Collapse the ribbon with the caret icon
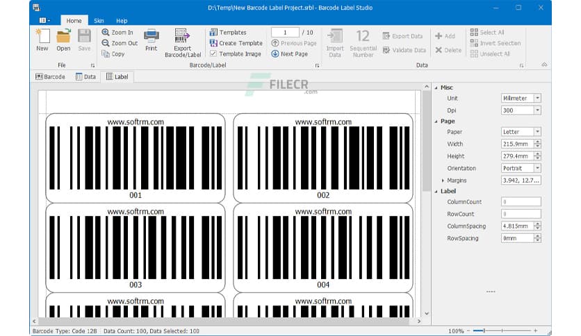Image resolution: width=581 pixels, height=336 pixels. 544,65
